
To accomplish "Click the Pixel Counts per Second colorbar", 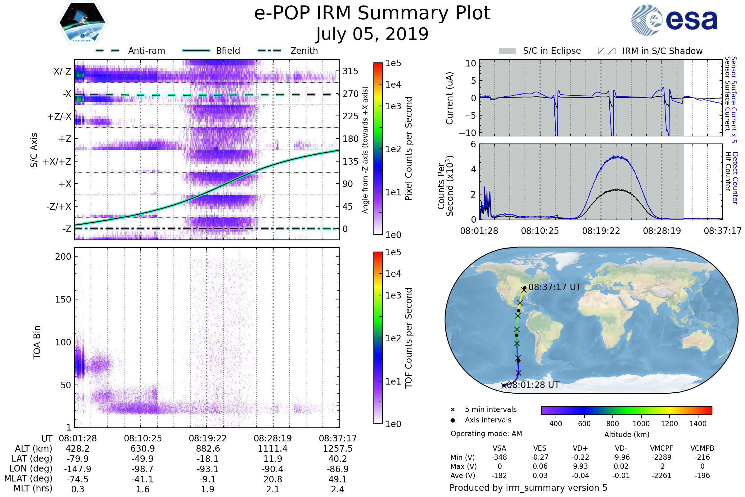I will tap(378, 149).
